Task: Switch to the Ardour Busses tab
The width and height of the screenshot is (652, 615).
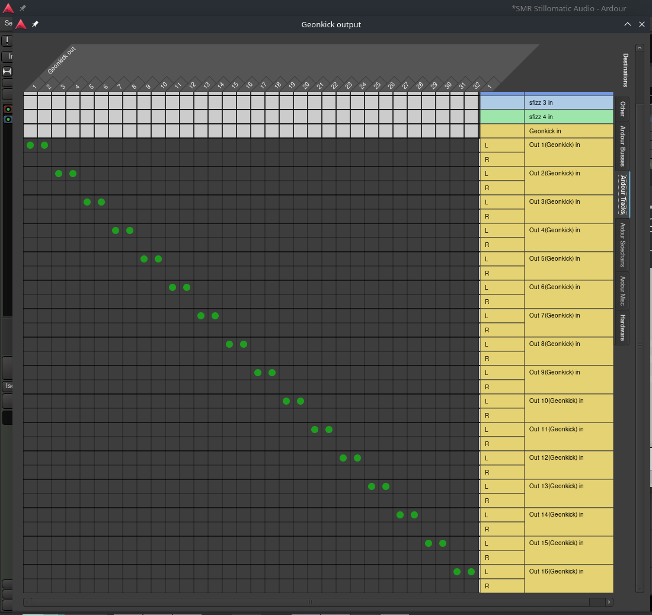Action: (x=622, y=146)
